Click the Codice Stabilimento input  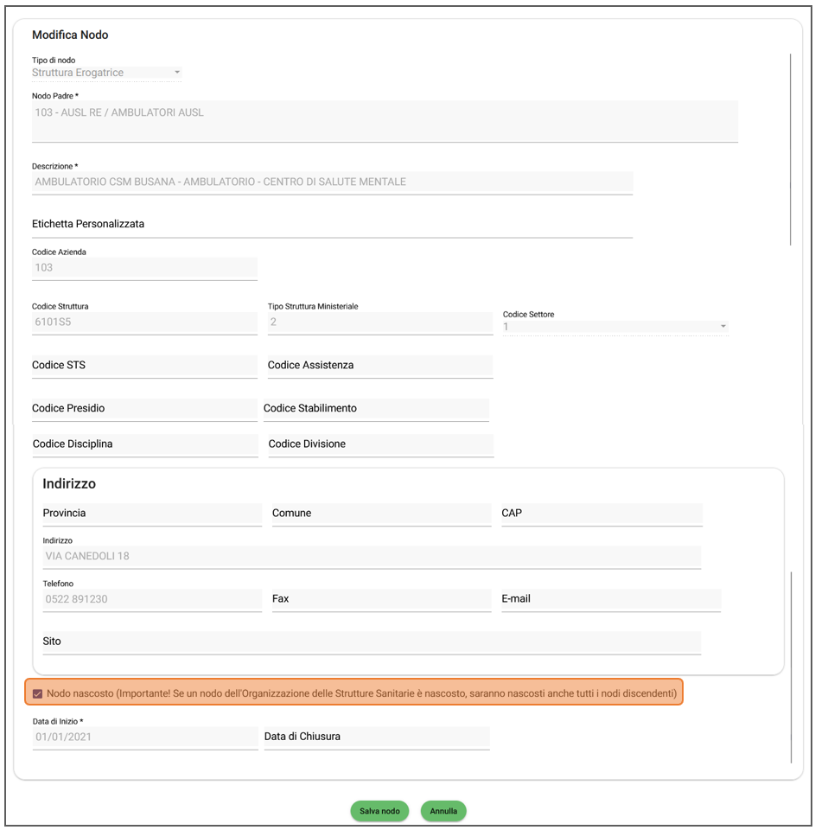point(375,409)
